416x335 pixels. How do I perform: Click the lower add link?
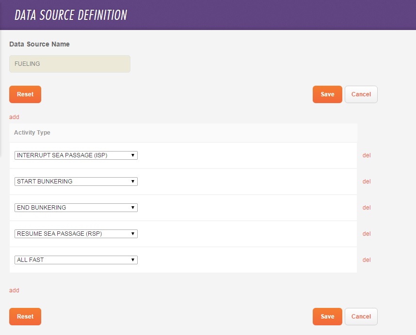14,290
